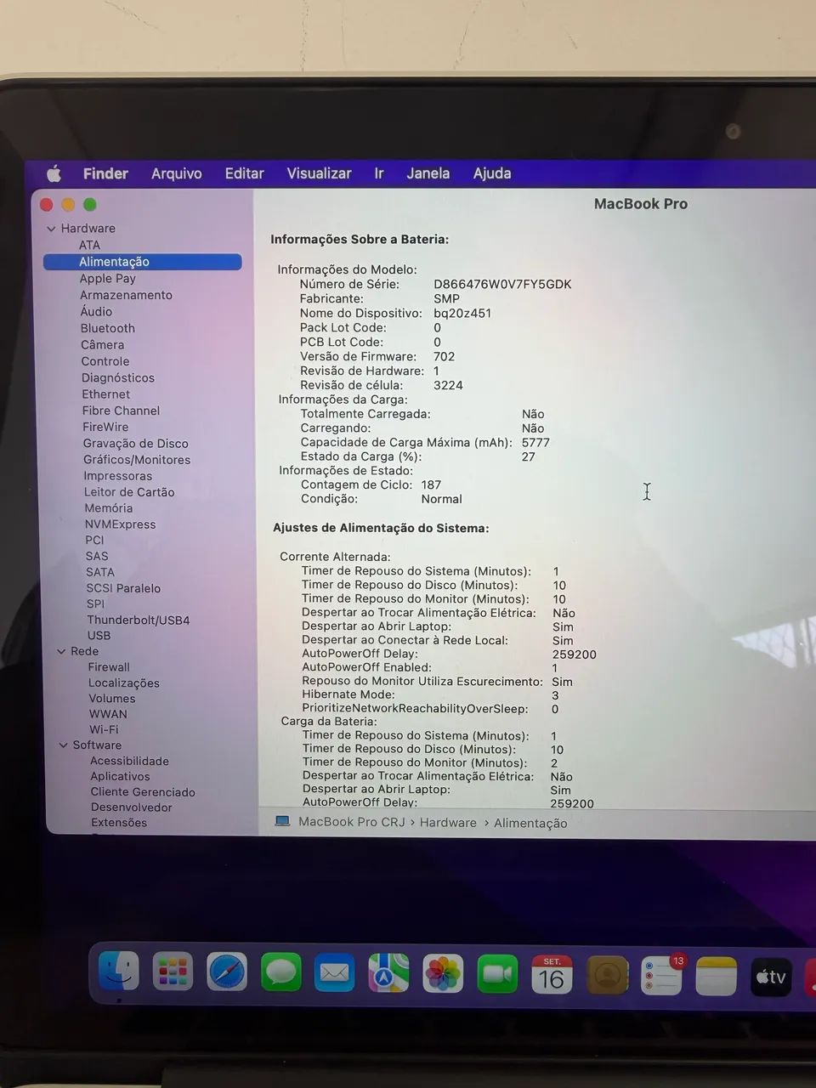Open Notes app from the Dock

716,977
